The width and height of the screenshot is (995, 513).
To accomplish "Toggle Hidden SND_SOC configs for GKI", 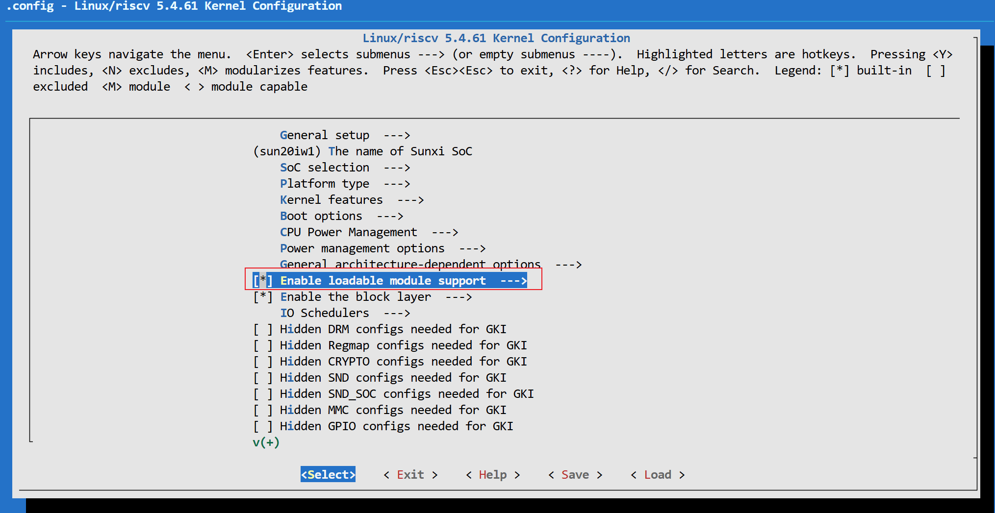I will point(263,394).
